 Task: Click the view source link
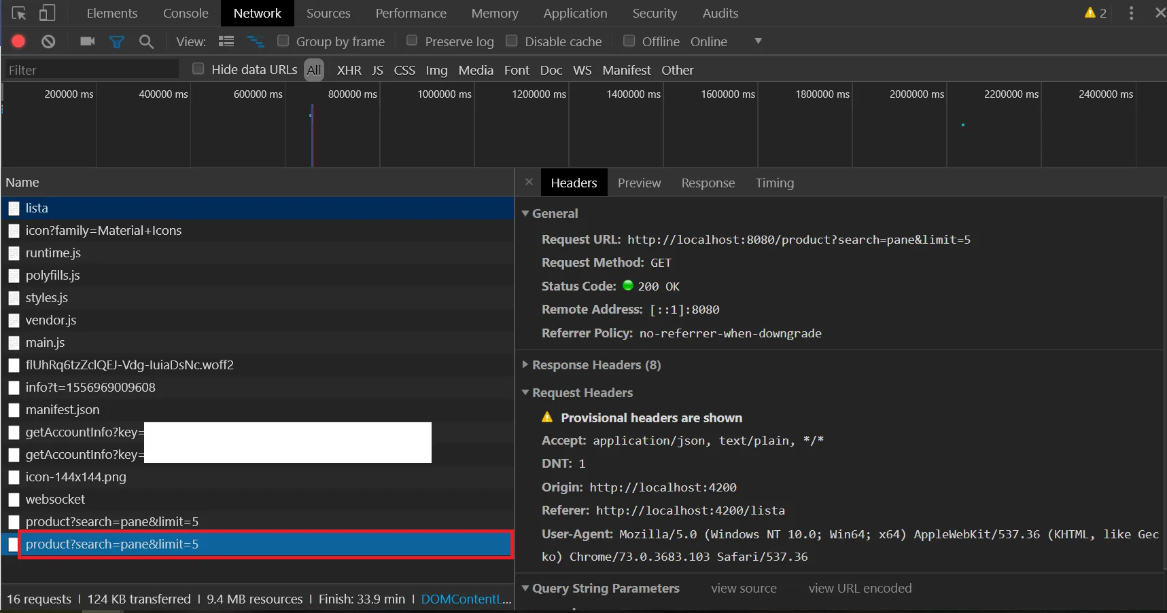point(744,589)
